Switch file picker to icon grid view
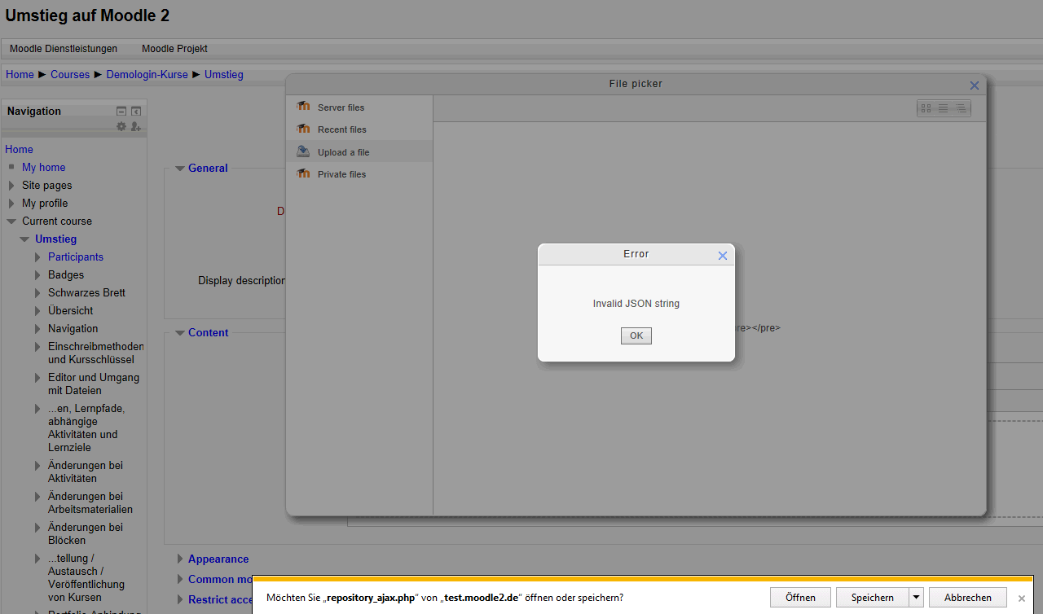The image size is (1043, 614). tap(926, 108)
